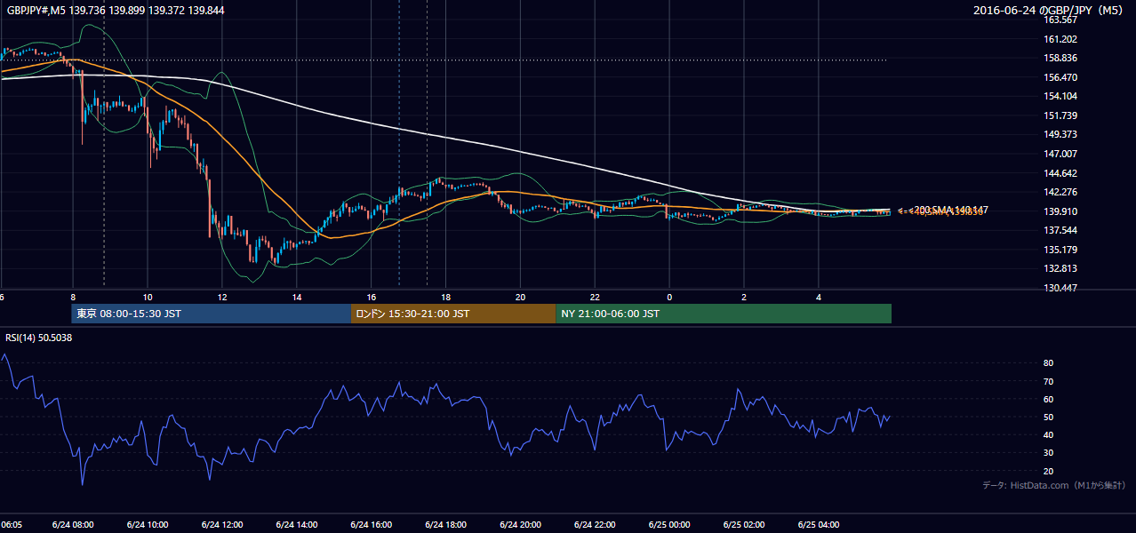
Task: Click RSI scale value 50
Action: click(1048, 417)
